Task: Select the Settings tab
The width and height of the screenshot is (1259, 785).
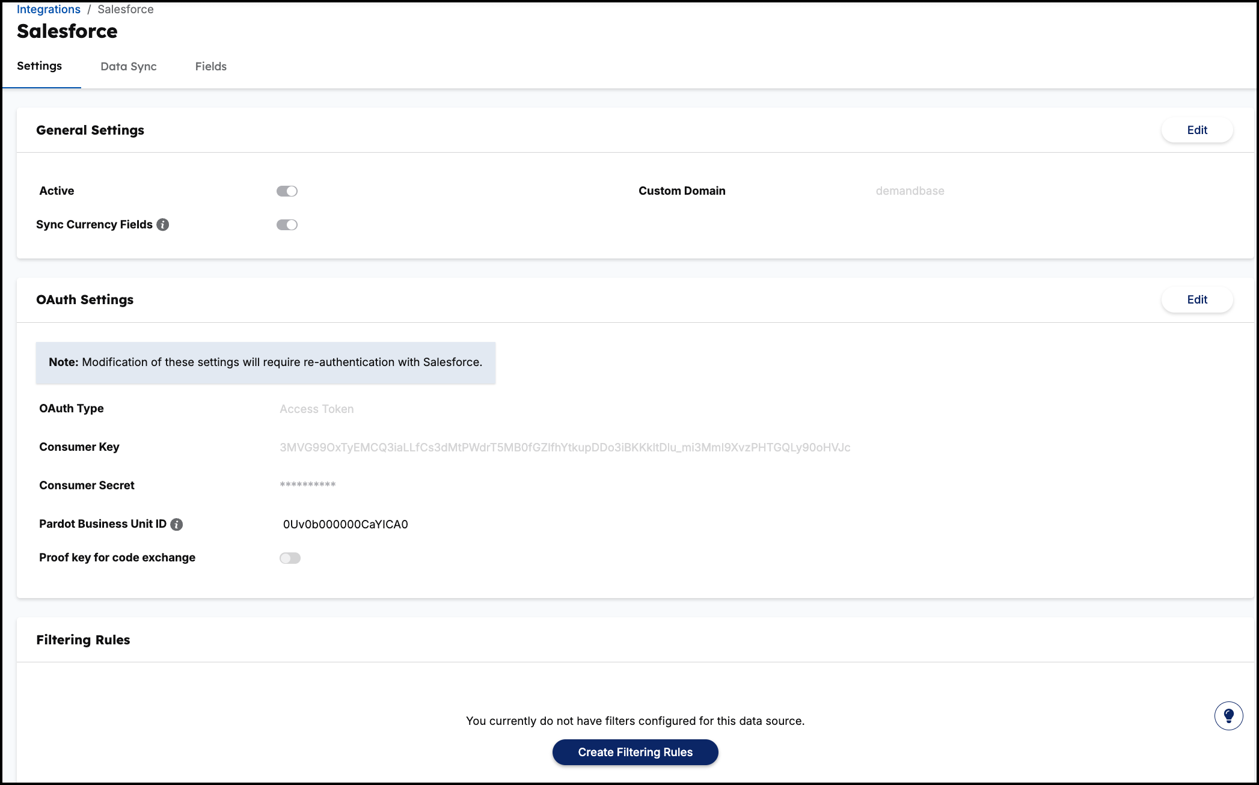Action: pos(39,66)
